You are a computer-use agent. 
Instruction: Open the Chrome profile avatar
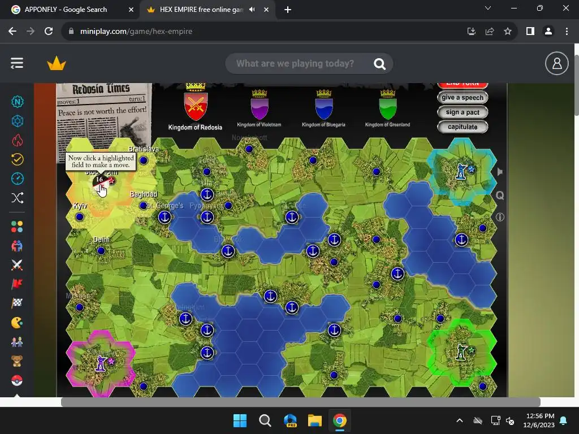click(548, 32)
